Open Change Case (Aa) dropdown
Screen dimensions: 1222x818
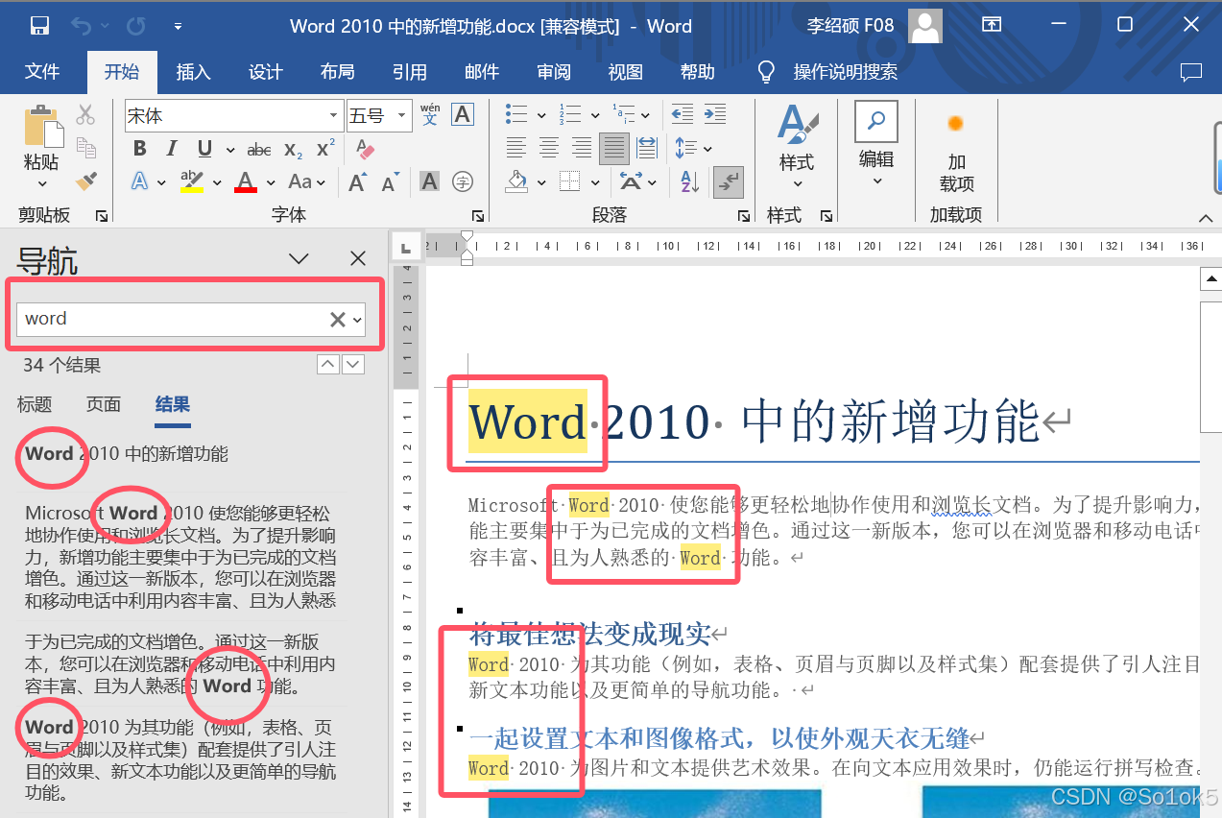point(307,181)
